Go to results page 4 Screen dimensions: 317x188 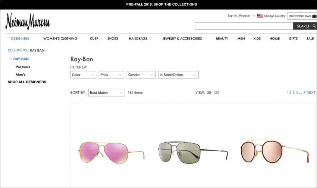tap(297, 93)
